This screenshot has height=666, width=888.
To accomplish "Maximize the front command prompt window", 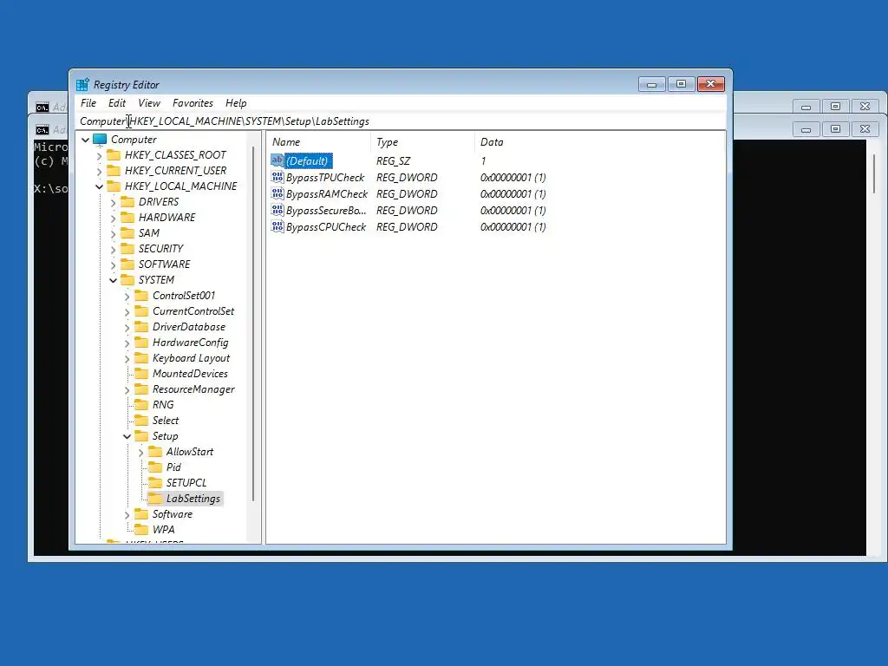I will click(x=835, y=129).
